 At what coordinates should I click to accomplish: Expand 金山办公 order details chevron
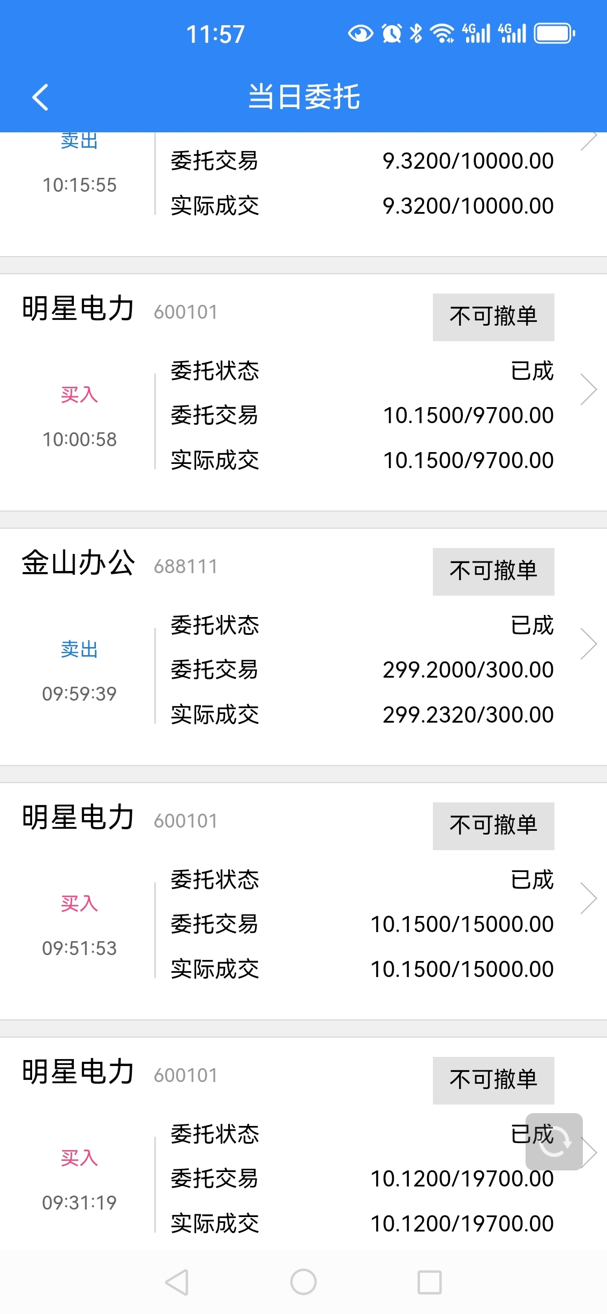589,643
